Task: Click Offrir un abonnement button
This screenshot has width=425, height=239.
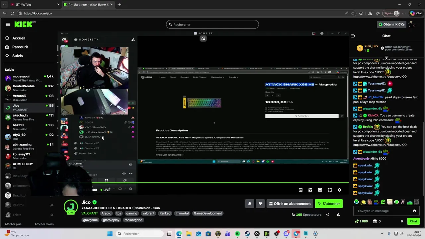Action: tap(290, 204)
